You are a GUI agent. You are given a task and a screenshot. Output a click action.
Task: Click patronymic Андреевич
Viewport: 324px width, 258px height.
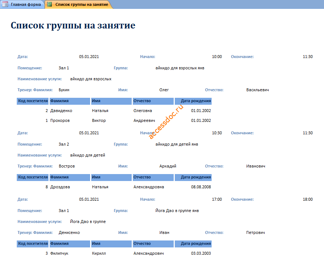144,120
